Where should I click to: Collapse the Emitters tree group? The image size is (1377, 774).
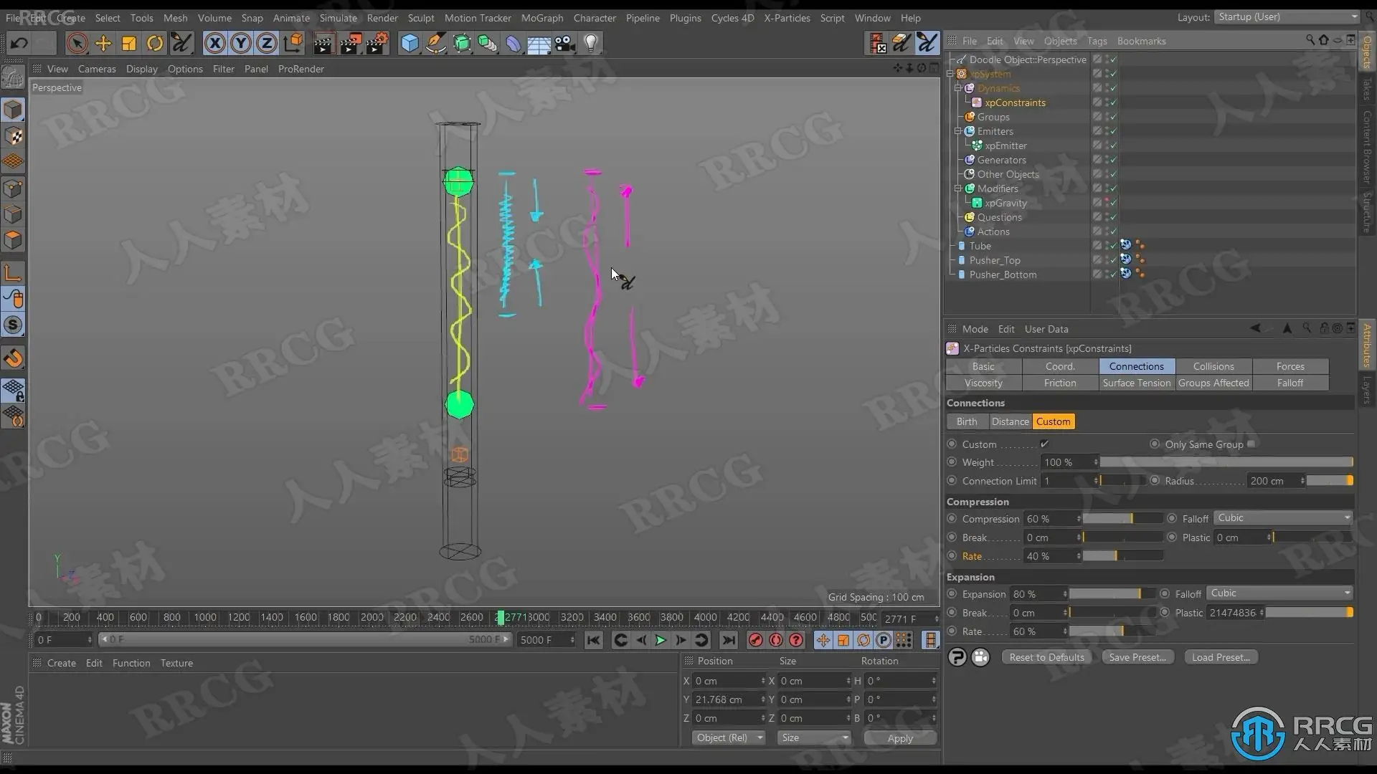pos(958,131)
